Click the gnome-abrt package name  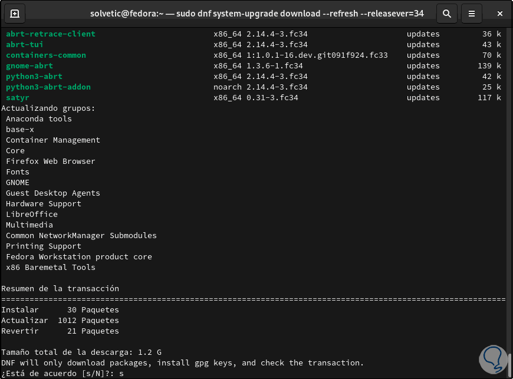tap(29, 66)
